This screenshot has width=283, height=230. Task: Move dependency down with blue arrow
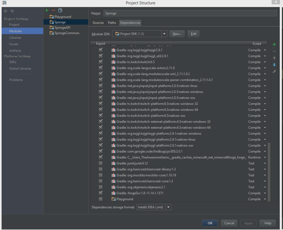tap(274, 65)
